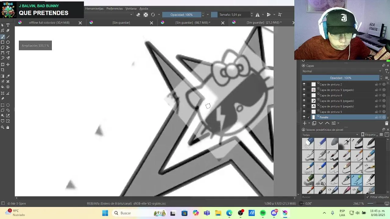Screen dimensions: 390x219
Task: Add a new layer with plus icon
Action: 304,123
